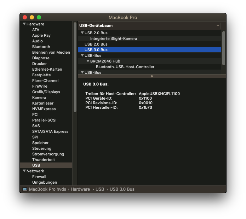Open the Audio hardware section
This screenshot has height=219, width=246.
pos(37,41)
